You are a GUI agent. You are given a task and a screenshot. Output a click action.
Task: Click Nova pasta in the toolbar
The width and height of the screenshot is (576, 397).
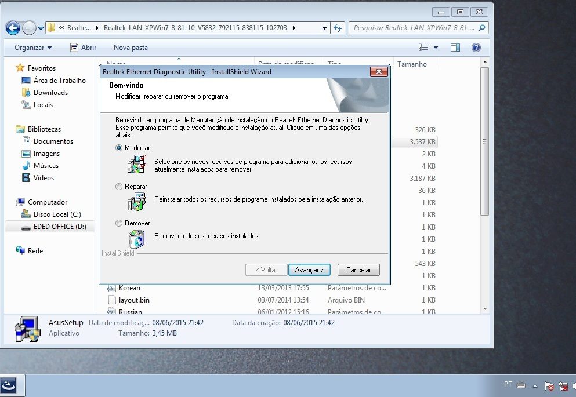[131, 48]
